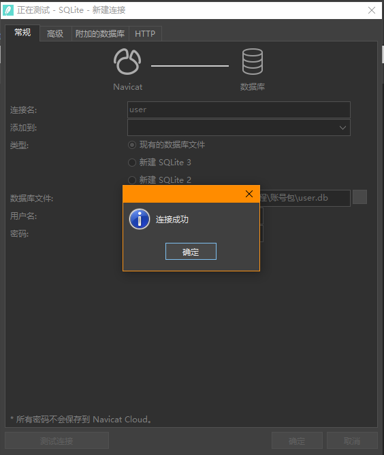Confirm the connection success message with 确定
This screenshot has height=455, width=384.
191,251
